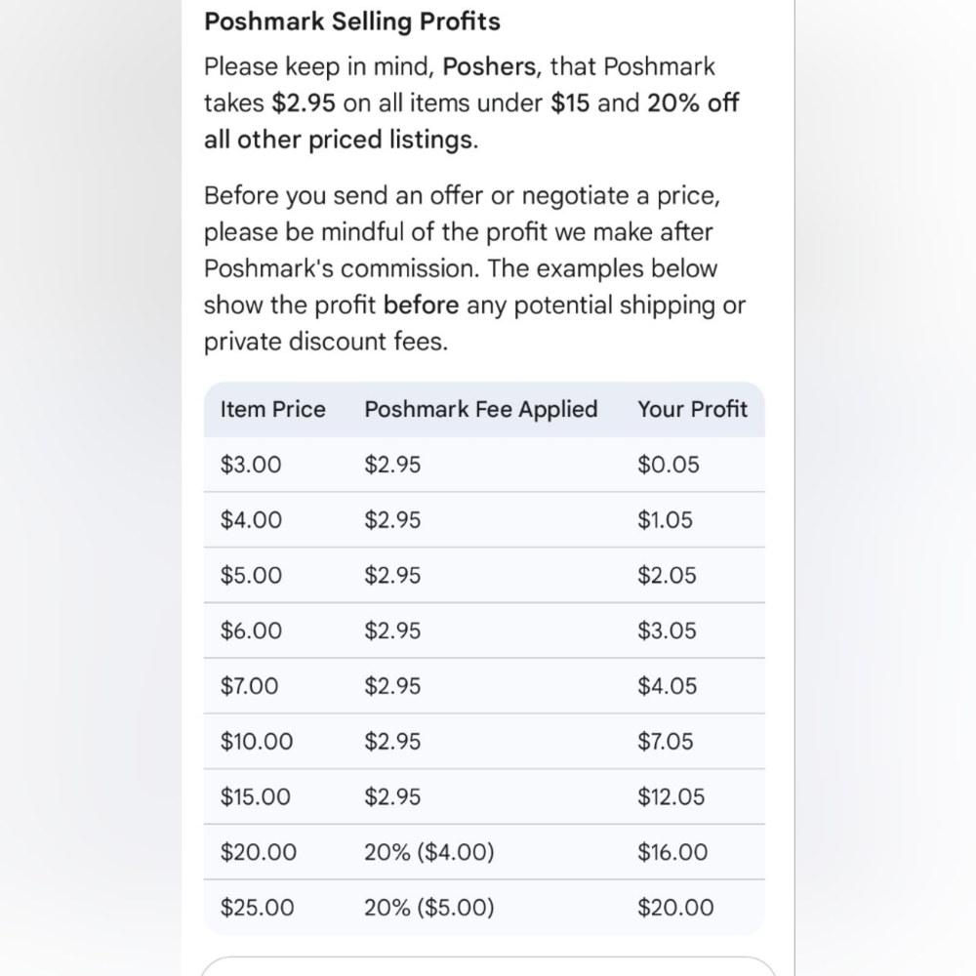Click the 20% ($4.00) fee cell
The height and width of the screenshot is (976, 976).
428,853
